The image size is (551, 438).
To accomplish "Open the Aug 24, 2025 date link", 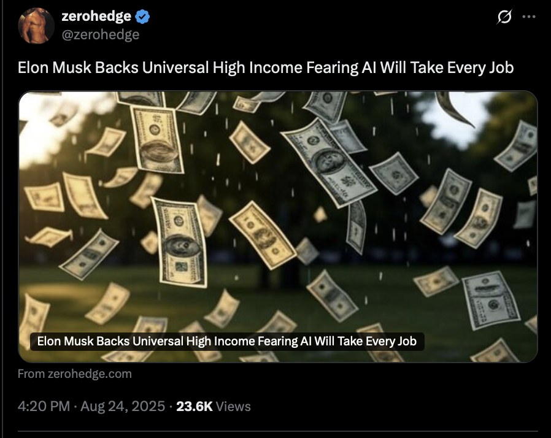I will pos(123,406).
